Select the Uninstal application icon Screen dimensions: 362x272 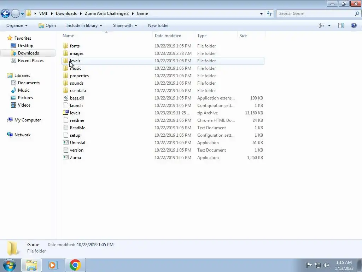coord(66,142)
